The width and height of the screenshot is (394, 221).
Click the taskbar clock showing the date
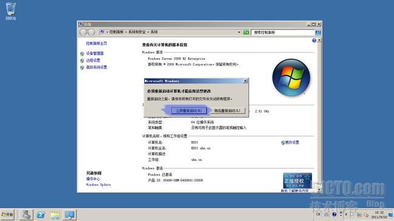coord(379,215)
